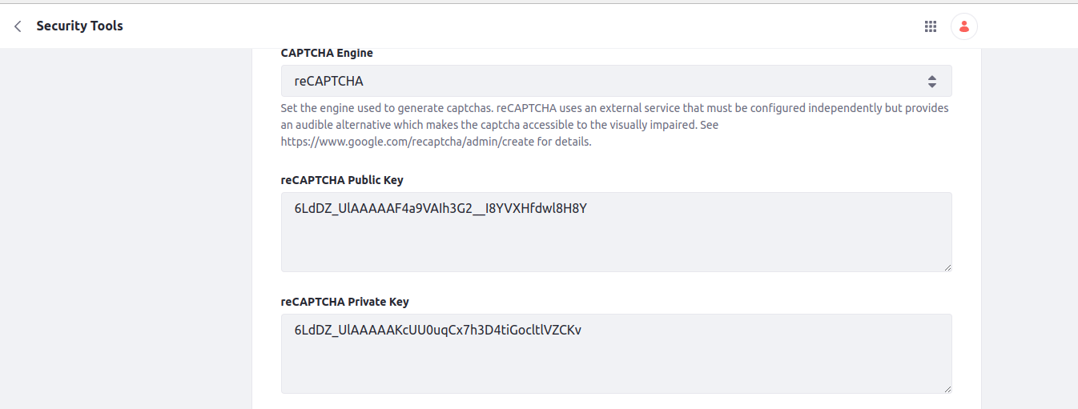This screenshot has width=1078, height=409.
Task: Place cursor in the public key string 6LdDZ_UlAAAAAF4a9
Action: tap(440, 208)
